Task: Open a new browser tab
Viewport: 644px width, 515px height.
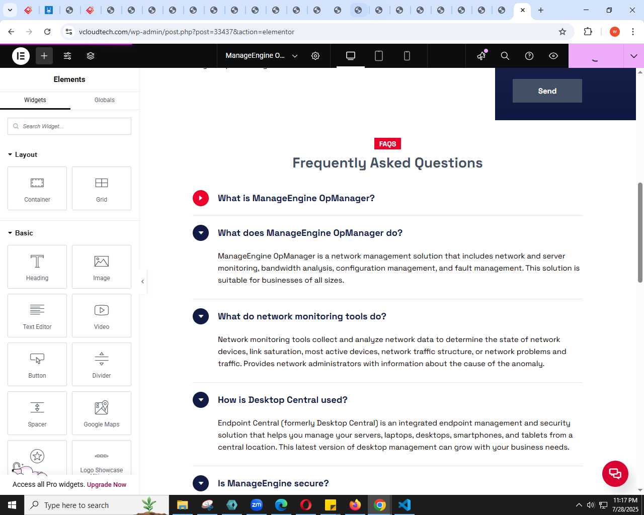Action: pyautogui.click(x=541, y=10)
